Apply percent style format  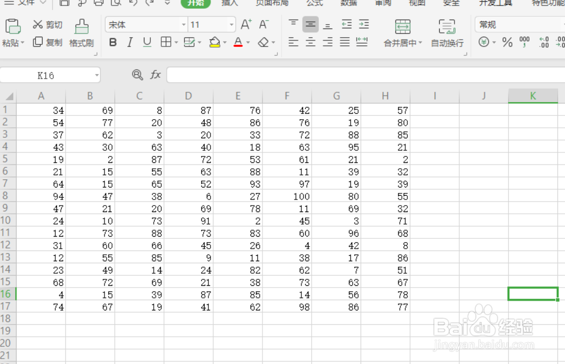click(x=508, y=42)
